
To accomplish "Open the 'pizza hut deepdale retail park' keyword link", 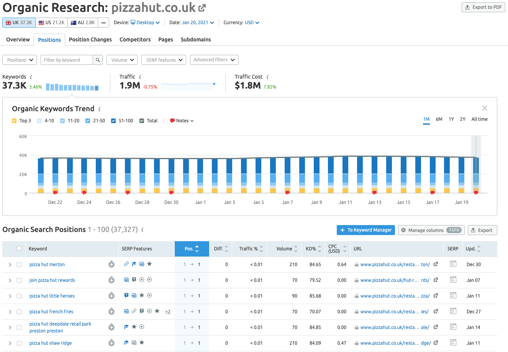I will point(60,327).
